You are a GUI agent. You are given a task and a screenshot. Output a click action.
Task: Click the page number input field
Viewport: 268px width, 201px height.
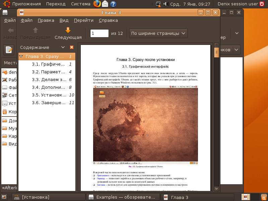[x=99, y=33]
